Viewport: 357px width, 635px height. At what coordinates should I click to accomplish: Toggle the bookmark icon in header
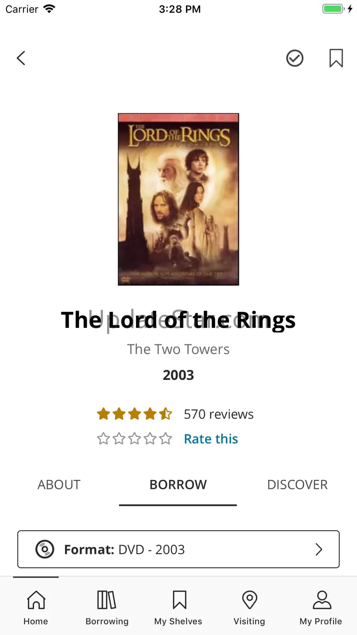tap(336, 58)
